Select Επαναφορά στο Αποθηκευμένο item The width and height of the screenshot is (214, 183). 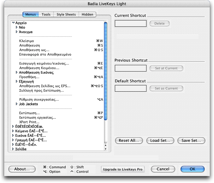57,54
